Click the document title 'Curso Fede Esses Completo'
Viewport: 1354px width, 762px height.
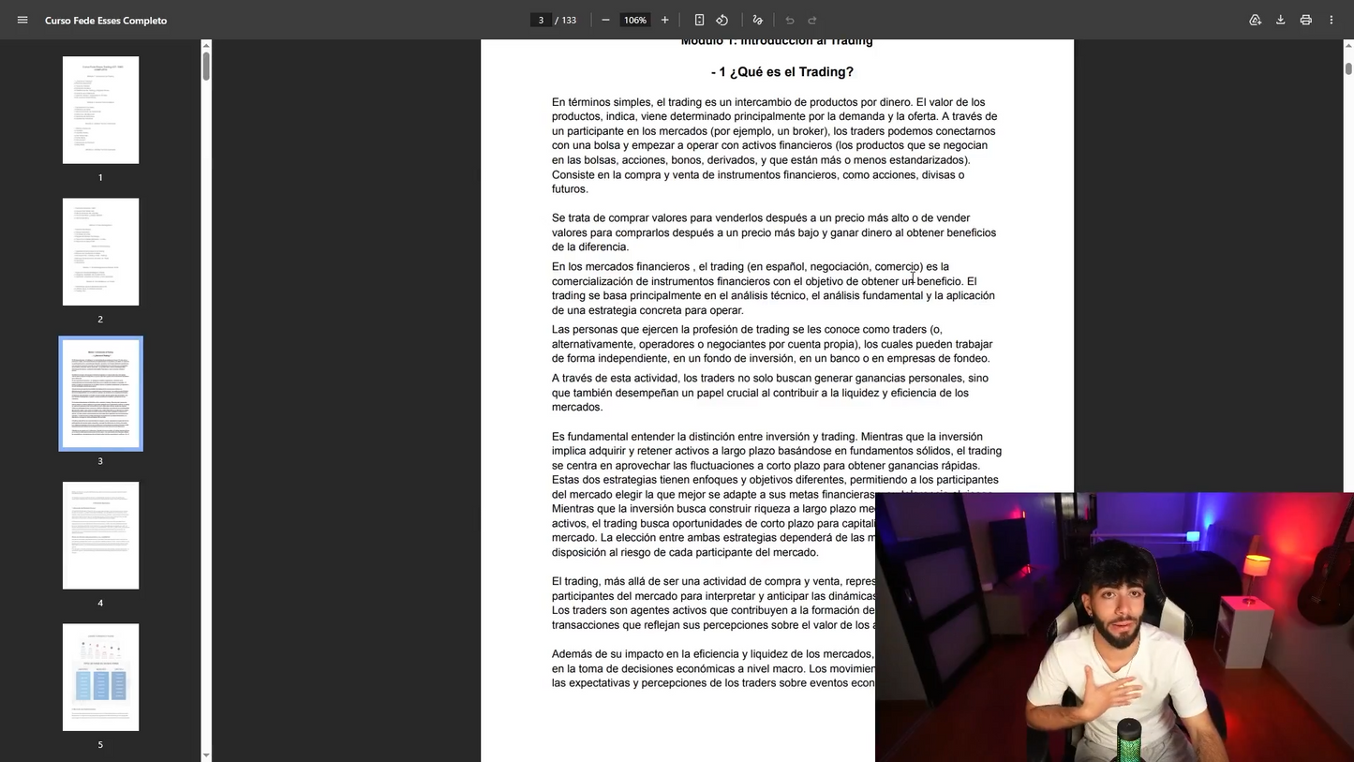tap(106, 21)
